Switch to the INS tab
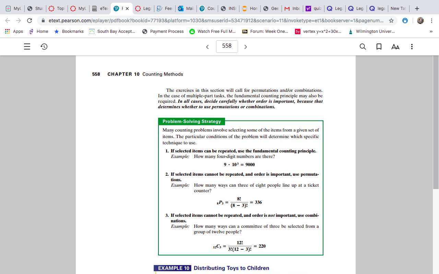The height and width of the screenshot is (274, 439). coord(228,9)
